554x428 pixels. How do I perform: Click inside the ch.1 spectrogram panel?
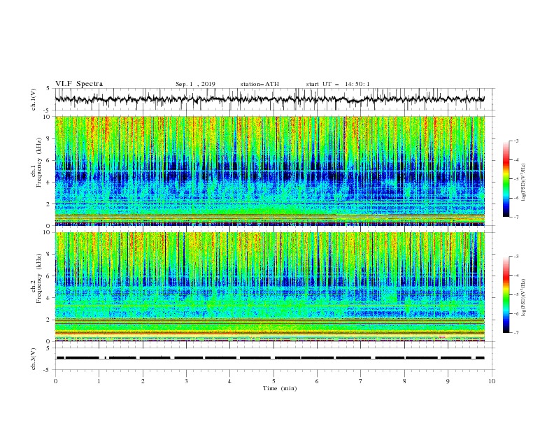pos(270,171)
